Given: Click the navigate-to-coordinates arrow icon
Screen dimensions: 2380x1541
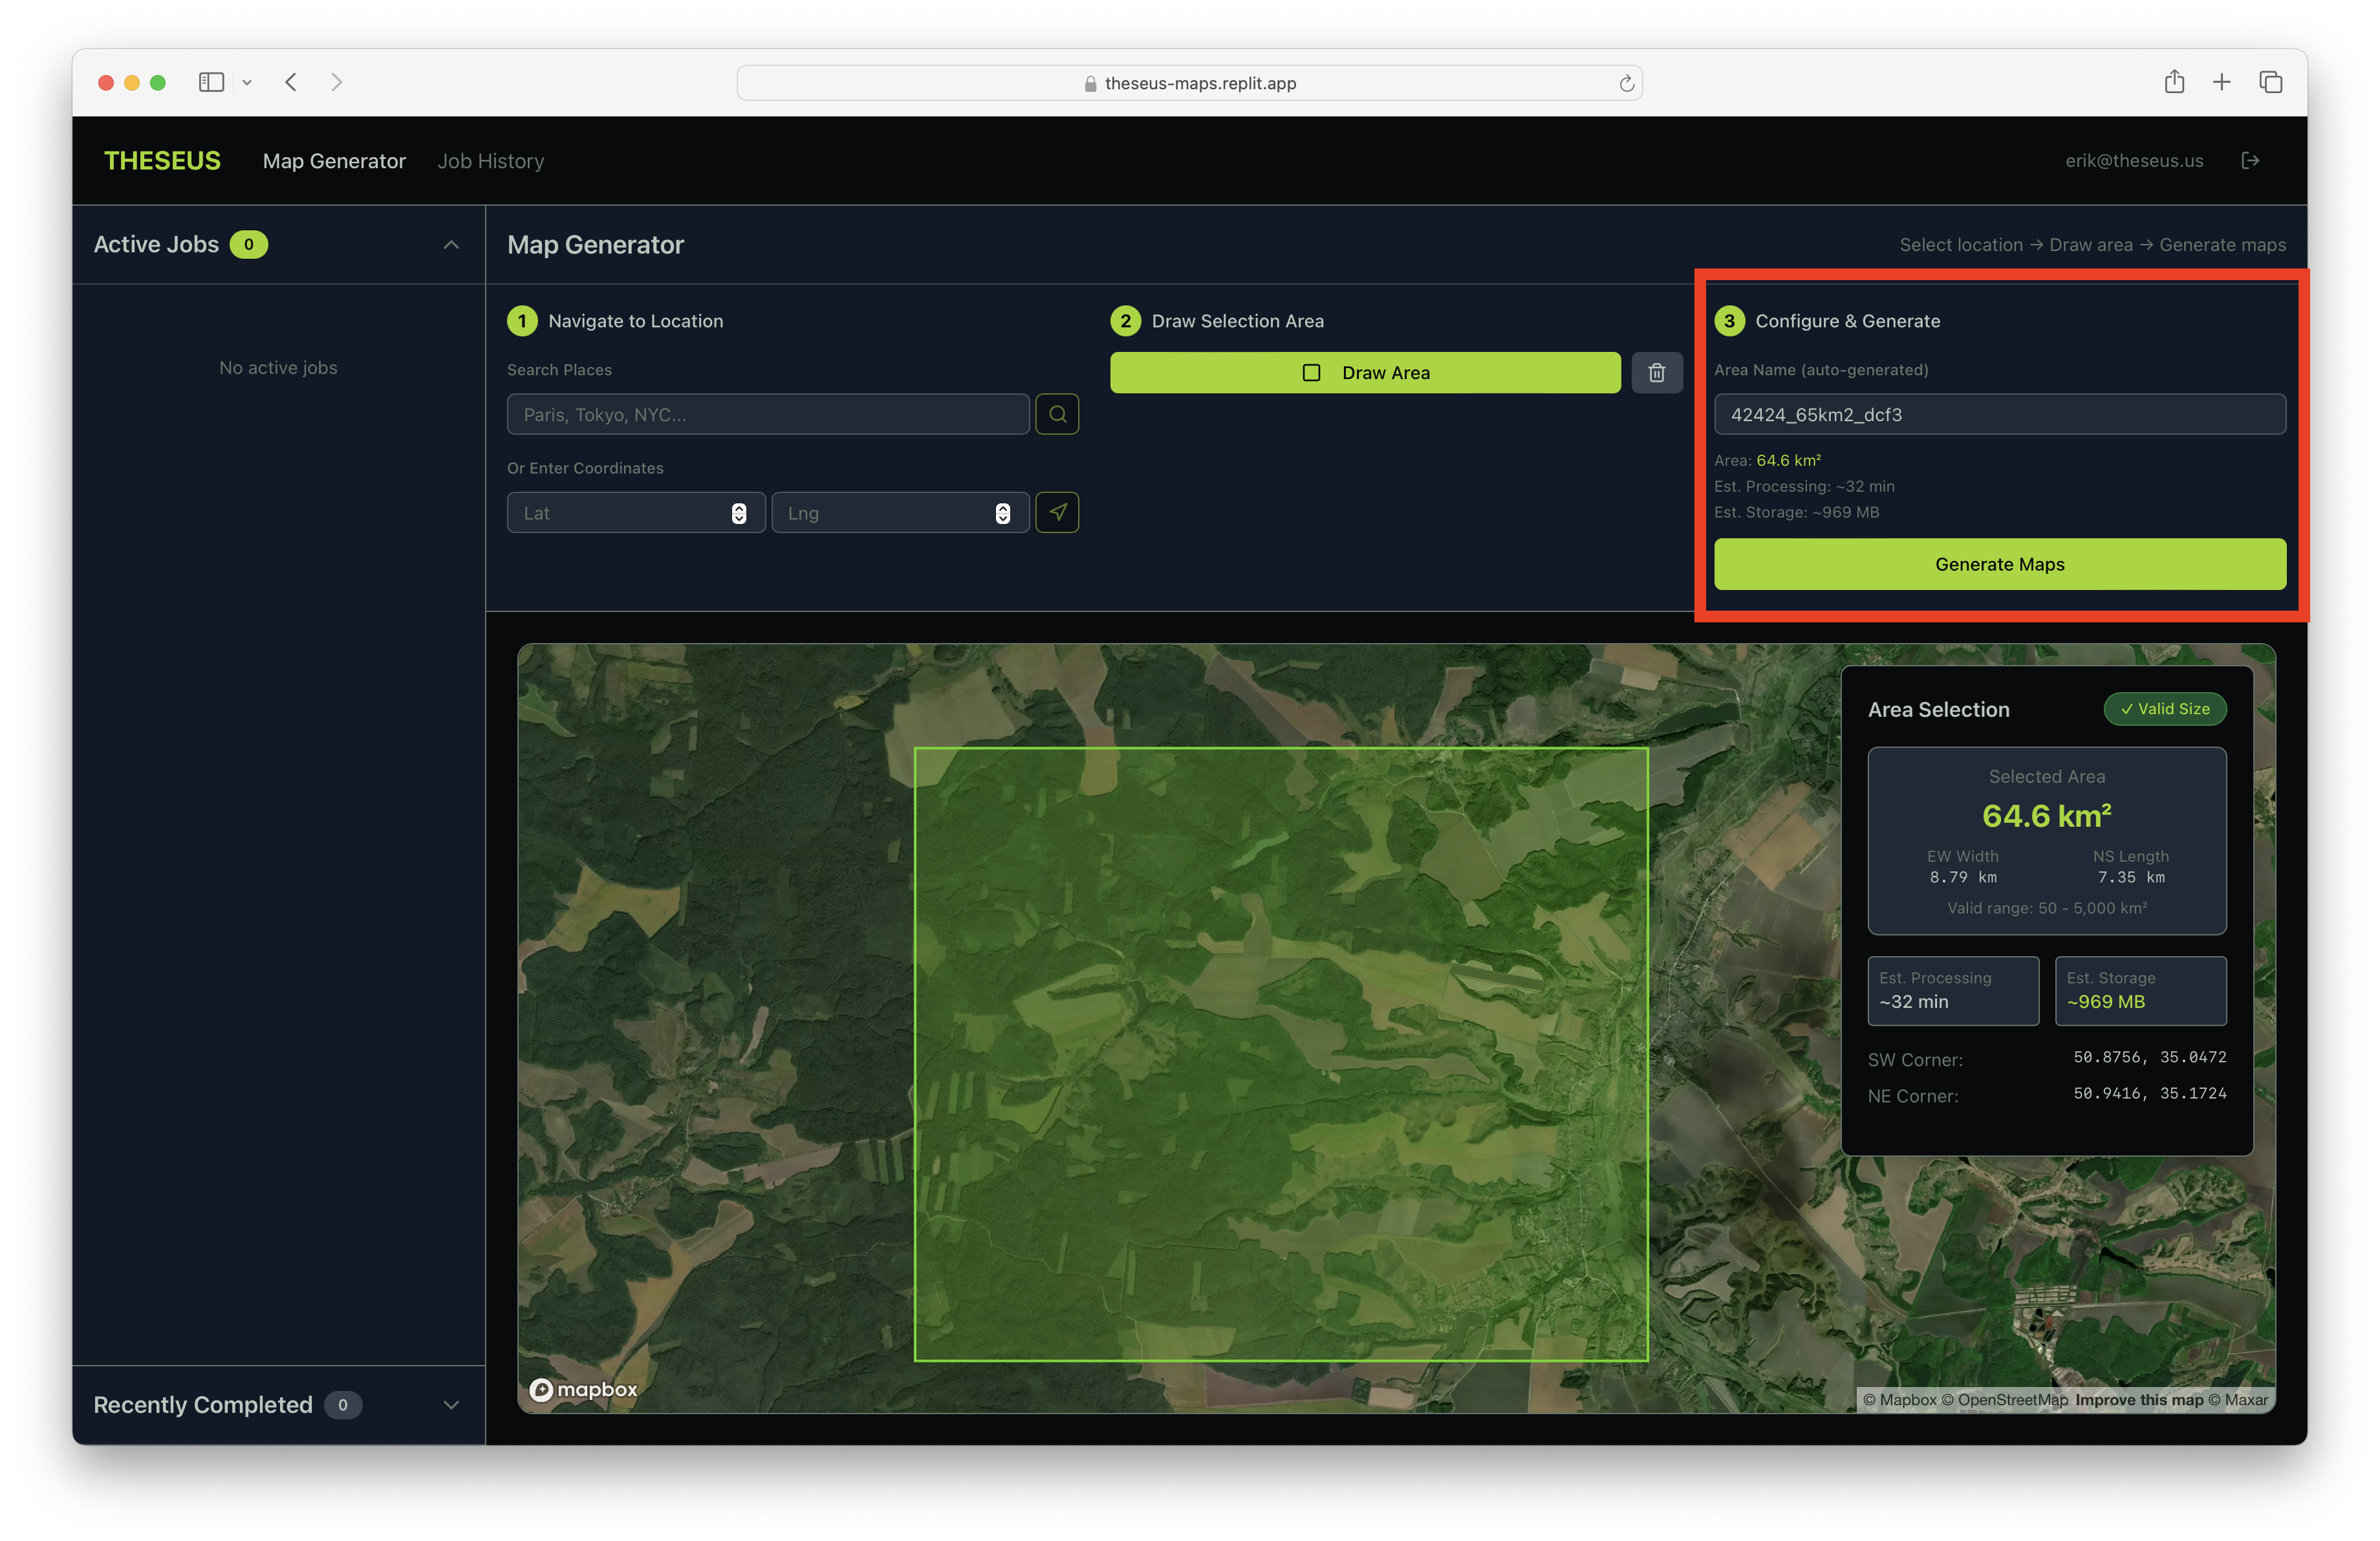Looking at the screenshot, I should pyautogui.click(x=1057, y=512).
